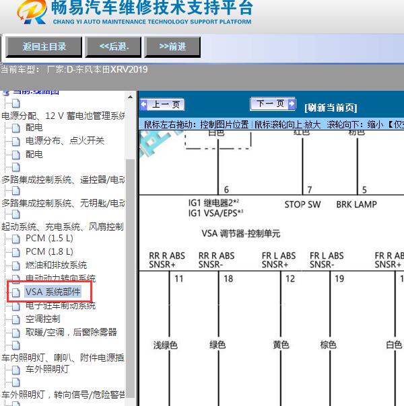Click the document icon beside 车外照明灯
This screenshot has height=406, width=404.
tap(16, 370)
